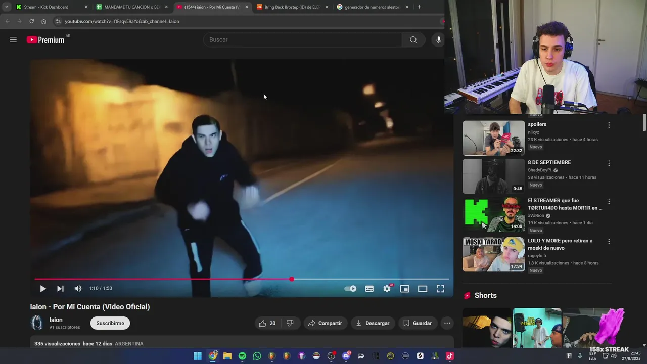Seek within the unplayed part of the timeline
Viewport: 647px width, 364px height.
tap(372, 279)
